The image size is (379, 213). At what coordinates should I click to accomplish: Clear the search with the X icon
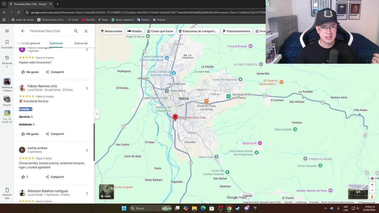[x=86, y=31]
